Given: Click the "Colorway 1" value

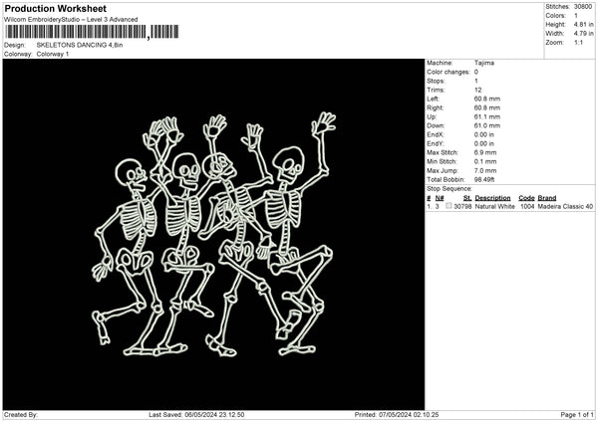Looking at the screenshot, I should 53,54.
